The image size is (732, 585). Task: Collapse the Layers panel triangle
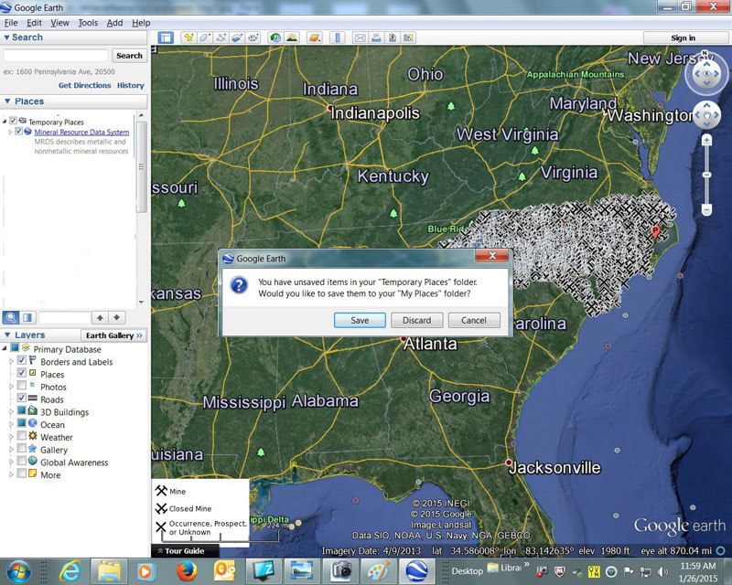[7, 335]
